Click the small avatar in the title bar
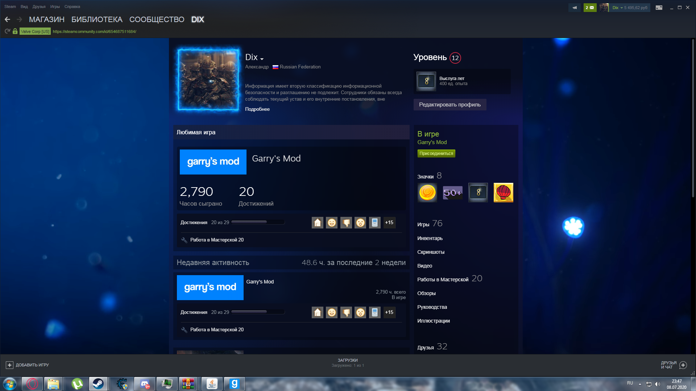This screenshot has width=696, height=391. (604, 8)
